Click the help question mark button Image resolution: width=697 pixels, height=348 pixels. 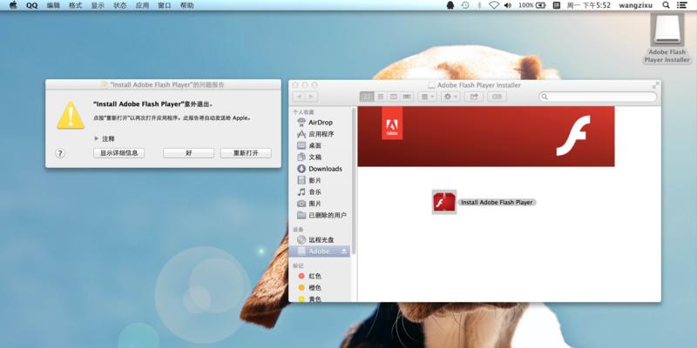tap(60, 153)
